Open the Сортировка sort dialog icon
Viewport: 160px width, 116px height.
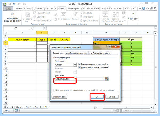63,14
